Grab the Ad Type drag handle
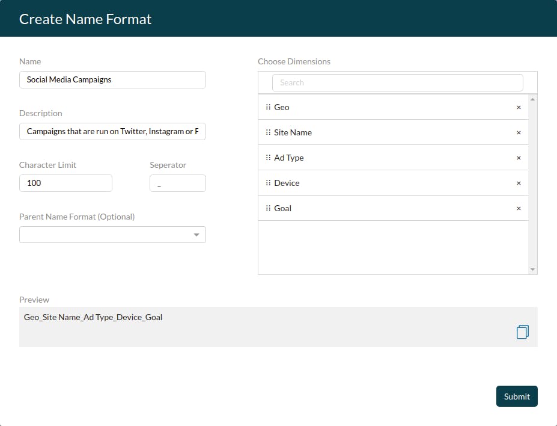Image resolution: width=557 pixels, height=426 pixels. click(268, 158)
